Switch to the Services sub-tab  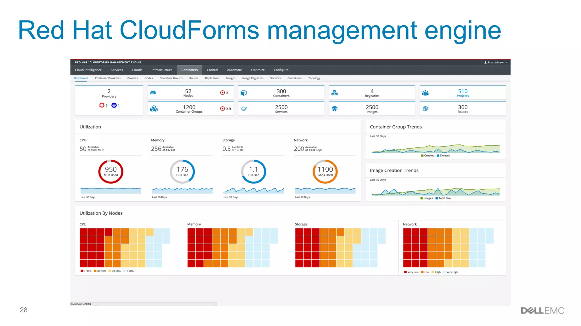coord(275,78)
